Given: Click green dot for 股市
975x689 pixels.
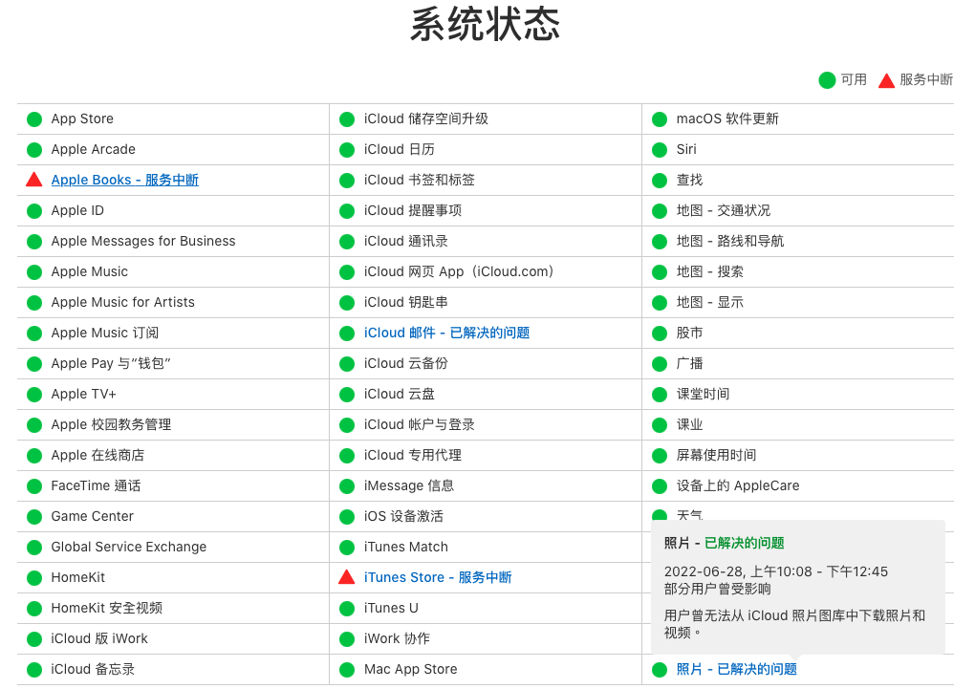Looking at the screenshot, I should point(660,334).
